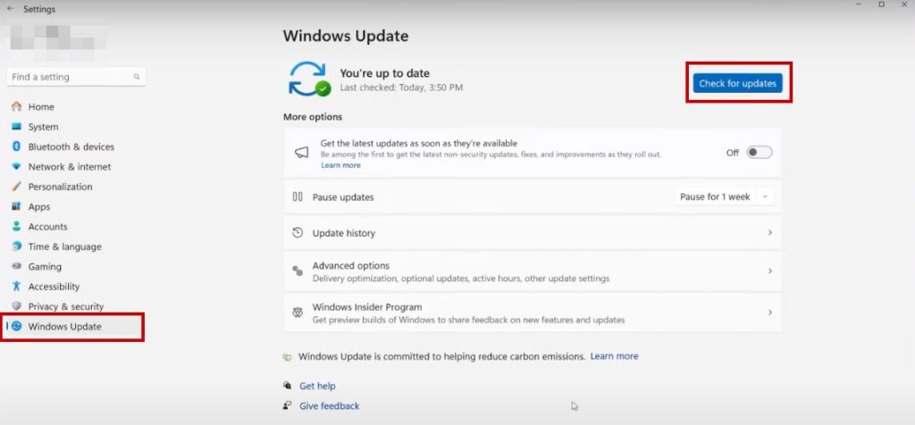The image size is (915, 425).
Task: Click the Accounts person icon
Action: [16, 226]
